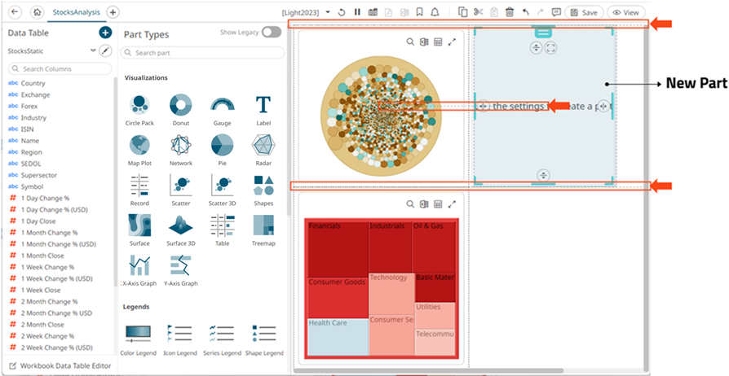Click the bookmark icon in the toolbar
Screen dimensions: 729x376
[419, 12]
